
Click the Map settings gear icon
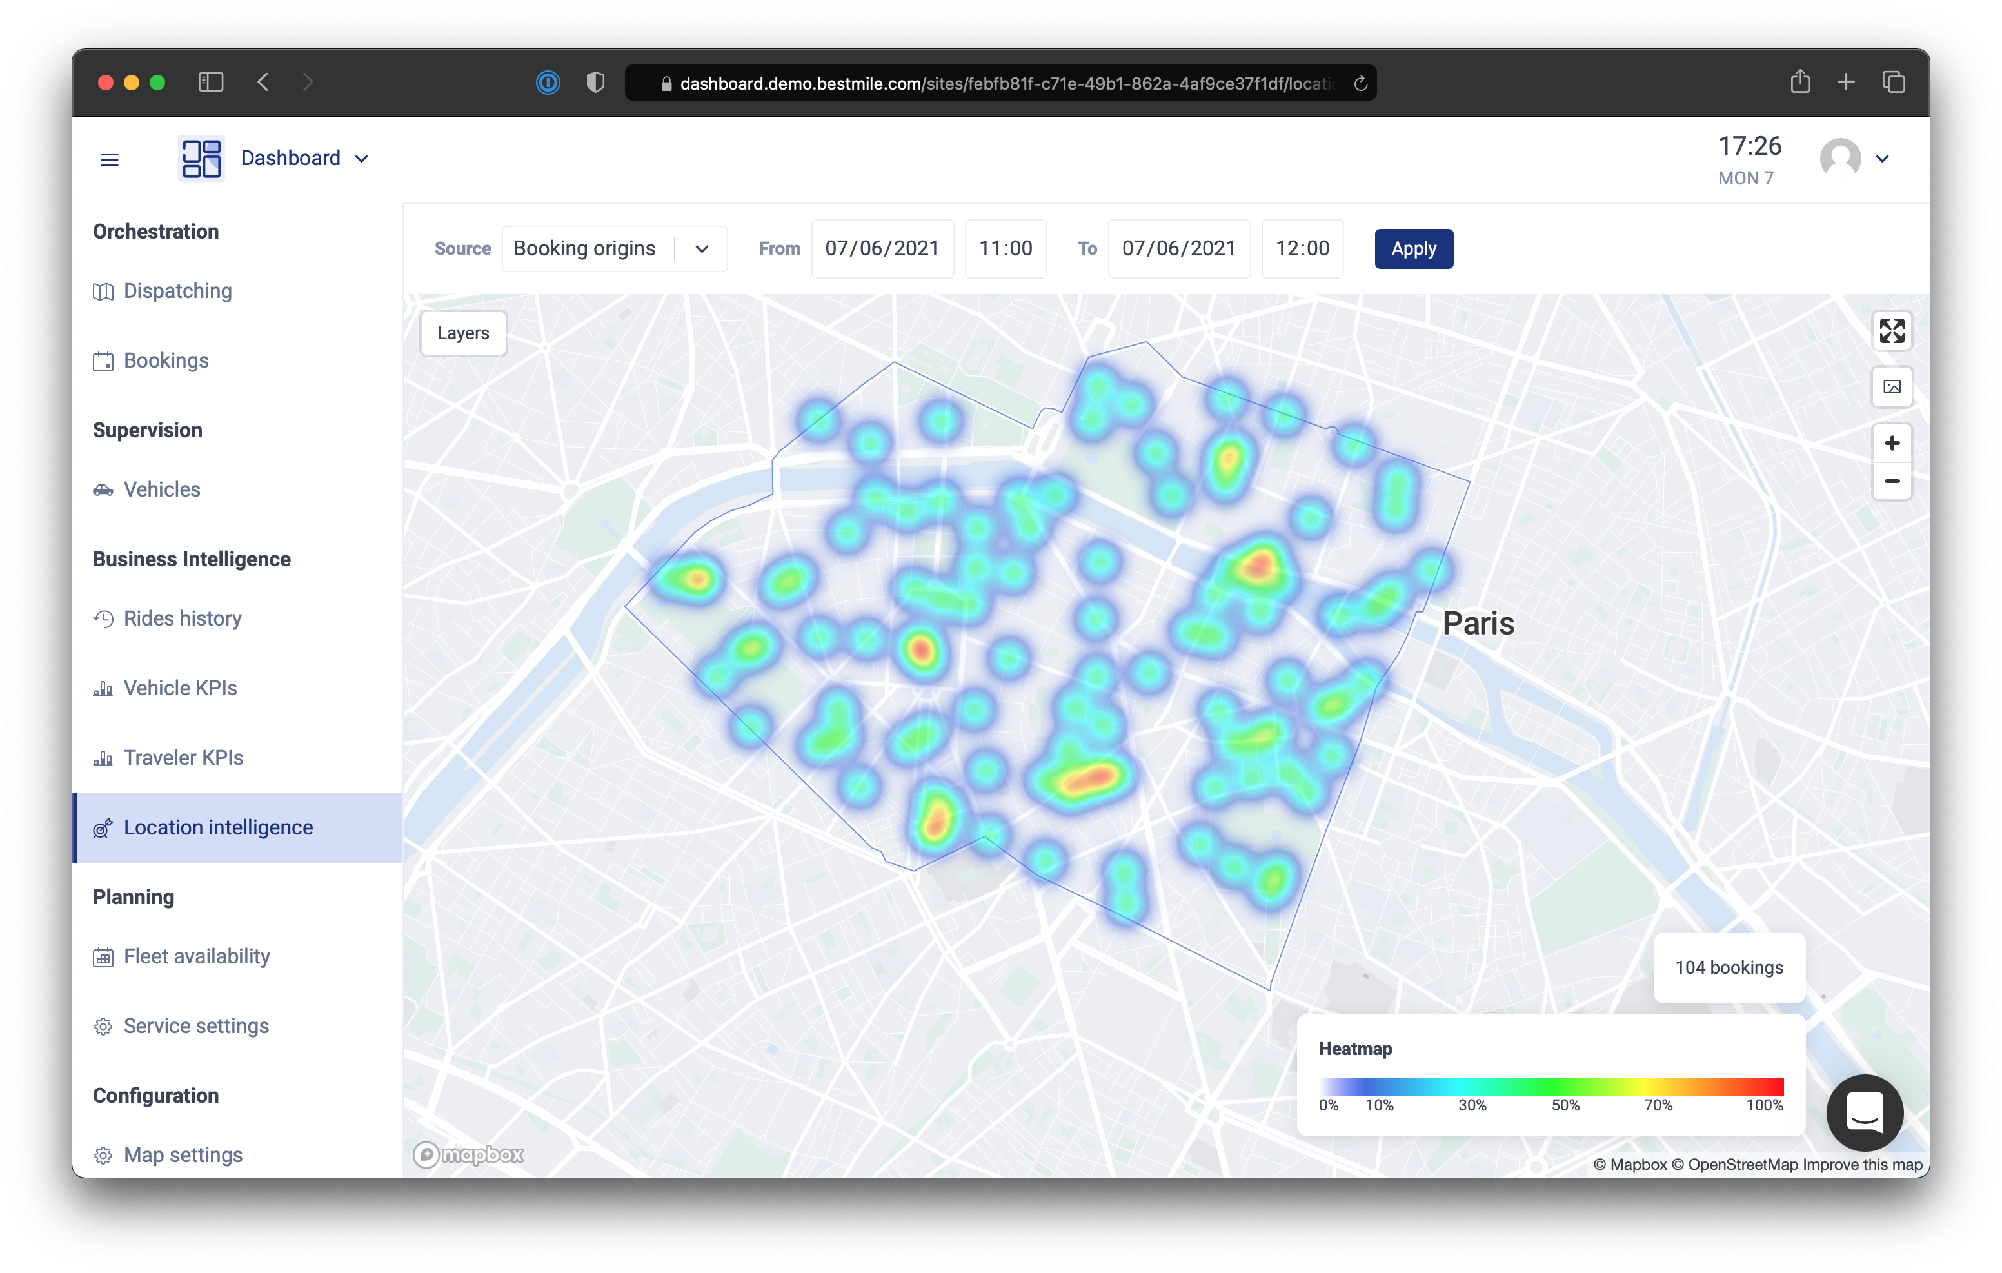pos(103,1156)
